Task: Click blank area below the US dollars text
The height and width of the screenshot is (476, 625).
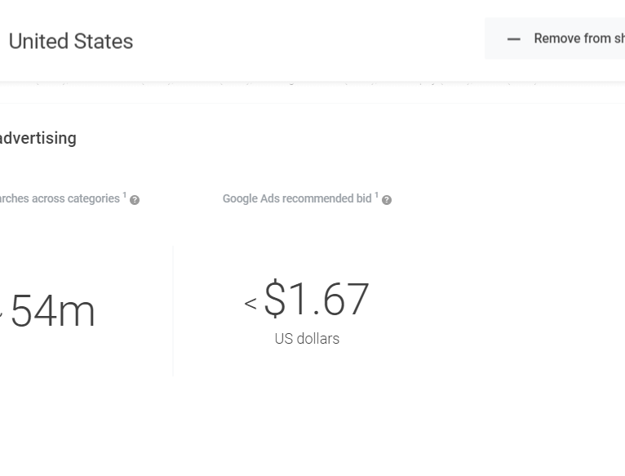Action: coord(307,408)
